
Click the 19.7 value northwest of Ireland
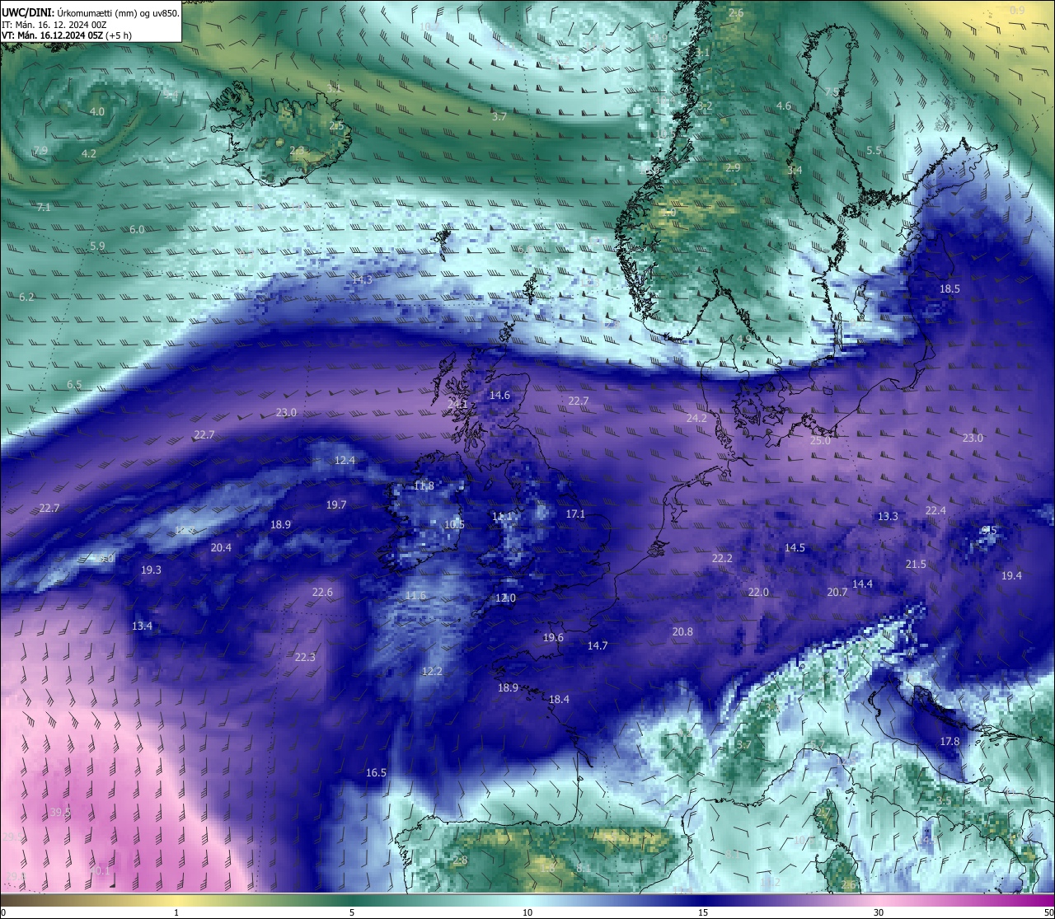(336, 505)
